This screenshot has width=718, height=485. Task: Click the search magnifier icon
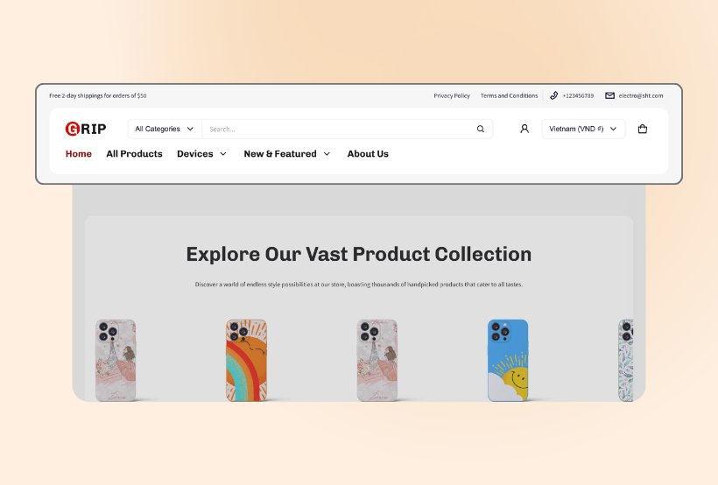pyautogui.click(x=481, y=129)
